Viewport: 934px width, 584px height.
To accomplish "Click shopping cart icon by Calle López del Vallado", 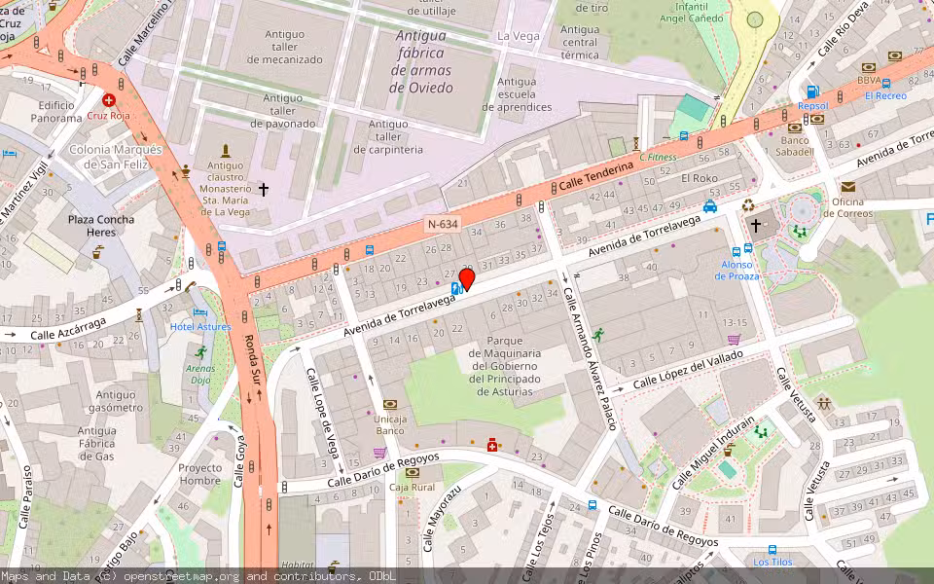I will (x=734, y=339).
